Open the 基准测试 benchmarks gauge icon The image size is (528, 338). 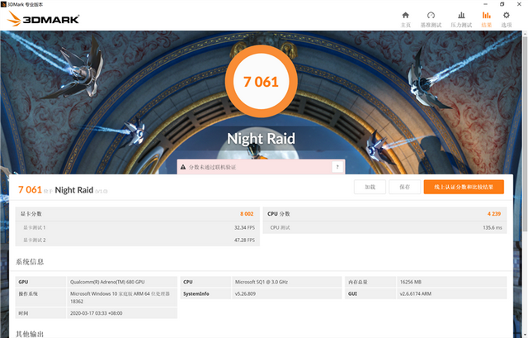(x=431, y=18)
